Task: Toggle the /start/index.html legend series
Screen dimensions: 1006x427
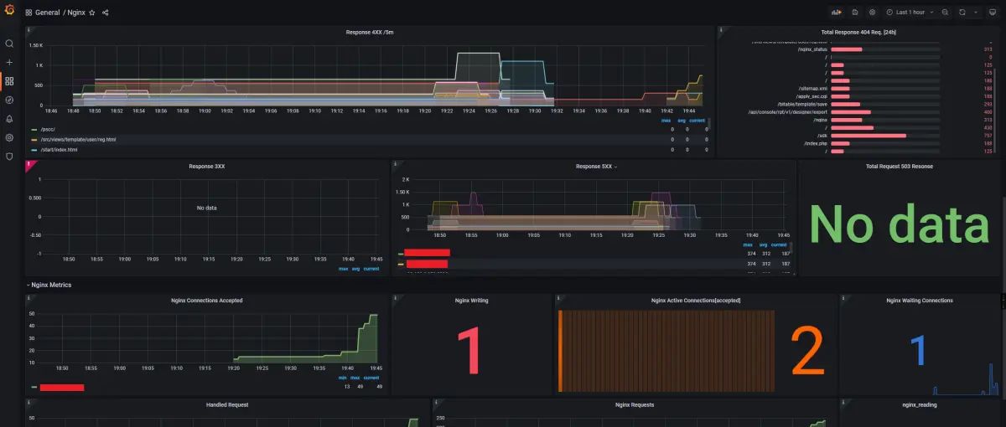Action: click(x=58, y=150)
